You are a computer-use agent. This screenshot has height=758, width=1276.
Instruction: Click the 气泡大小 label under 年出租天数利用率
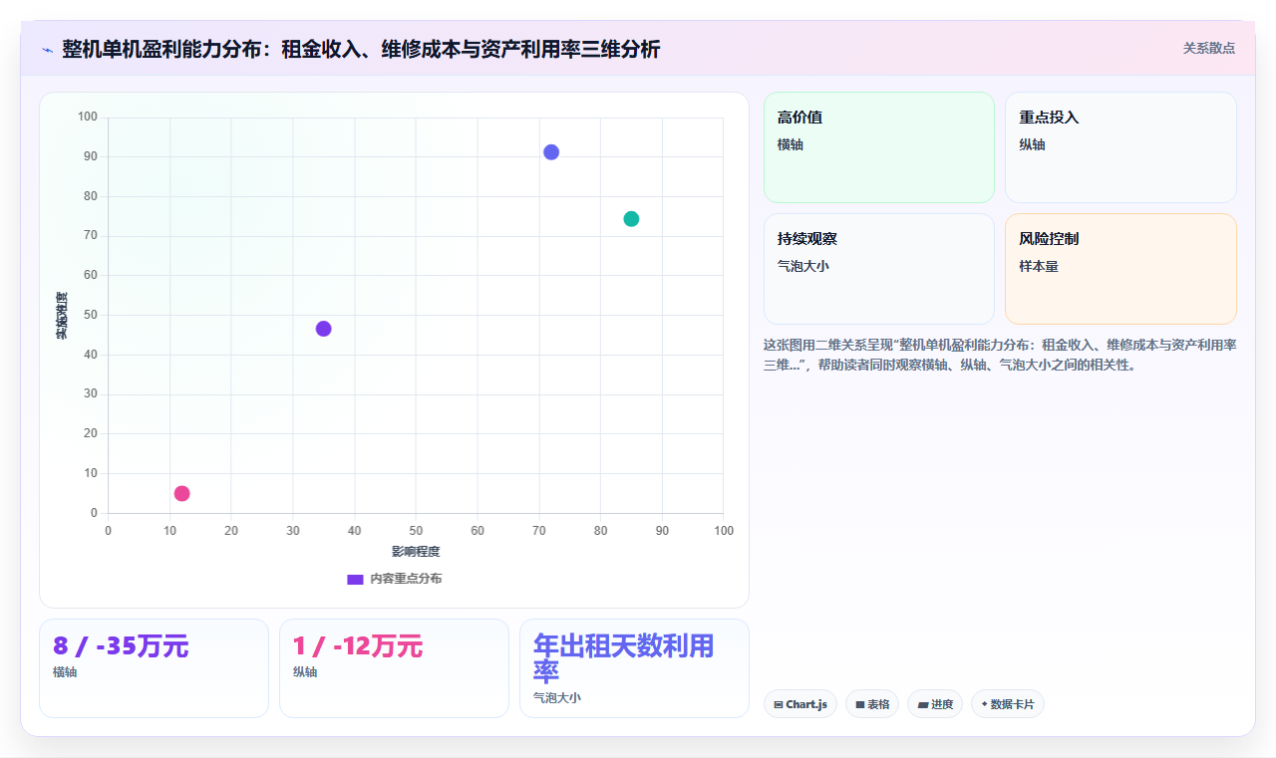557,698
